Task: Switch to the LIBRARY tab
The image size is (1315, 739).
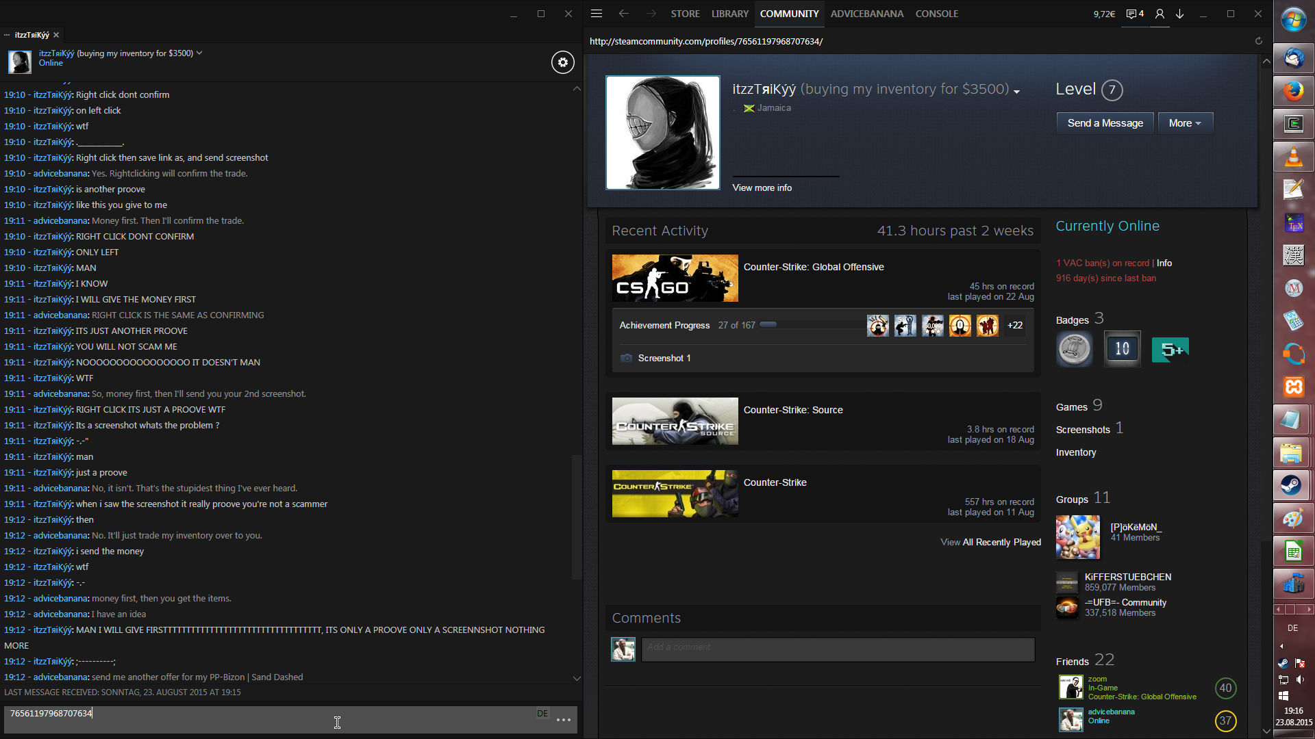Action: 729,14
